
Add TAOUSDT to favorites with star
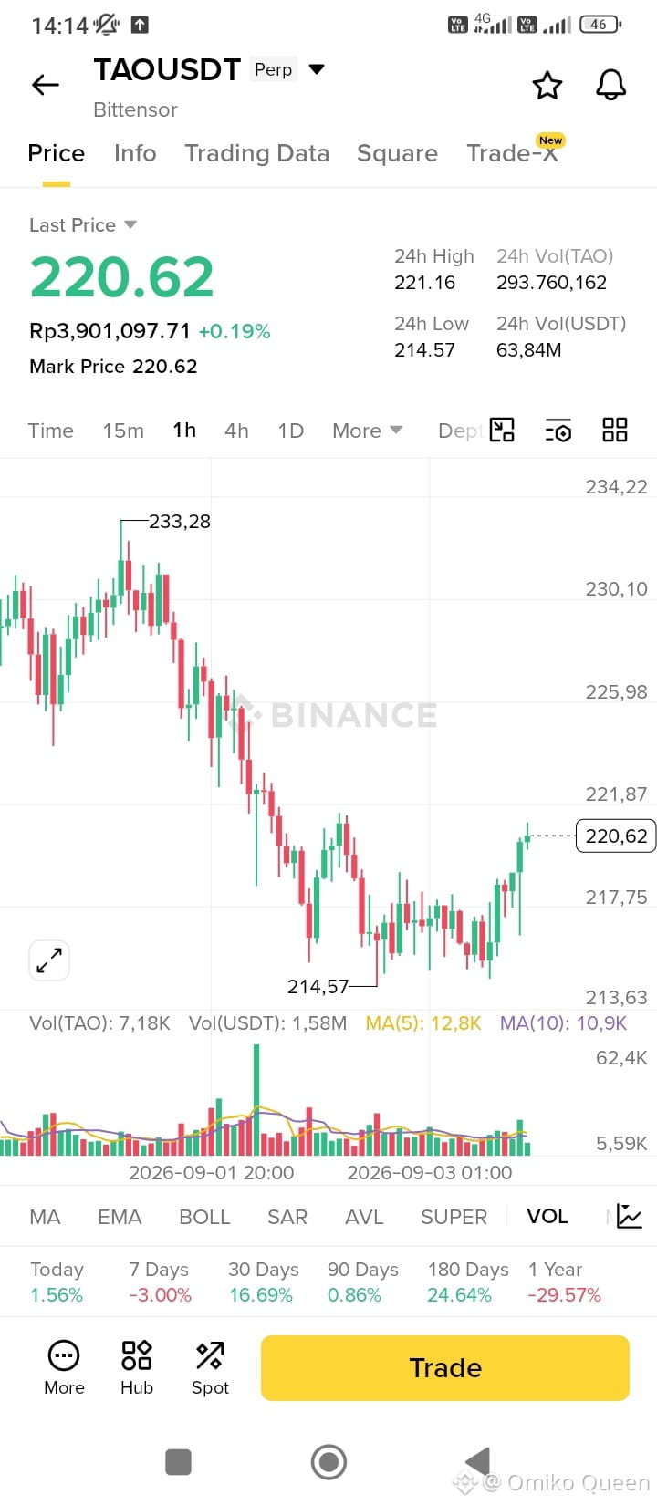coord(547,85)
